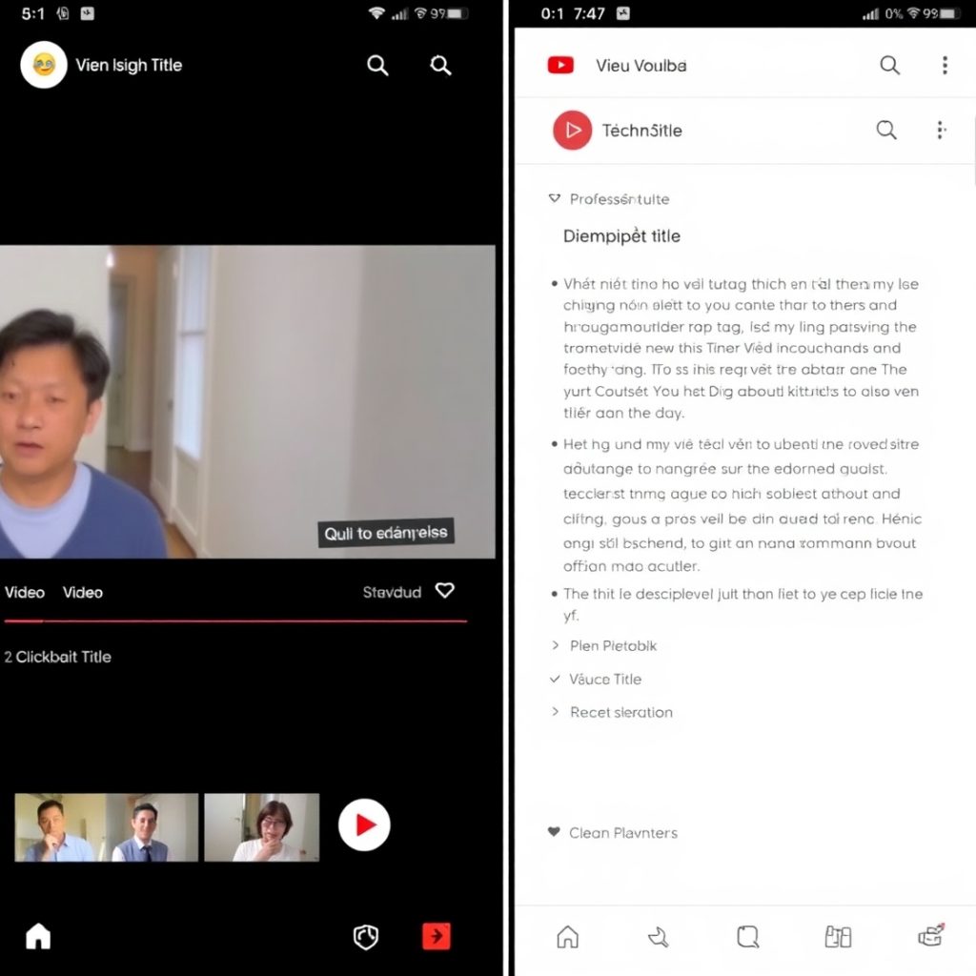Select the first Video tab
The width and height of the screenshot is (976, 976).
tap(25, 592)
